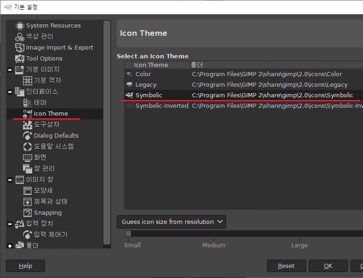The width and height of the screenshot is (363, 278).
Task: Click the Color theme Wilber icon
Action: click(129, 74)
